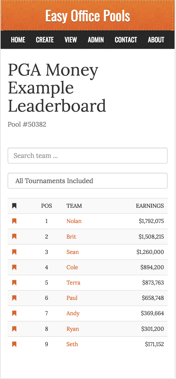Bookmark the Sean team row
The height and width of the screenshot is (379, 176).
tap(14, 252)
